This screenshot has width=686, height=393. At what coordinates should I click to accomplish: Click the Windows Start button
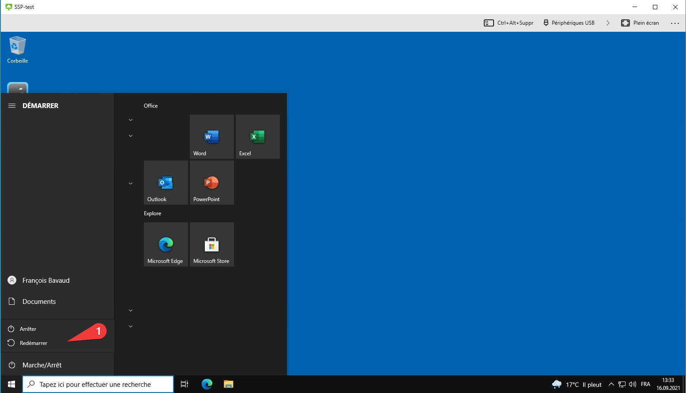11,384
